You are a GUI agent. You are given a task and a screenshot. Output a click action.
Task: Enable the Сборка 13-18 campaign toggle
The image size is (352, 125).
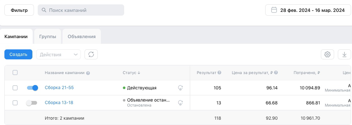(32, 103)
